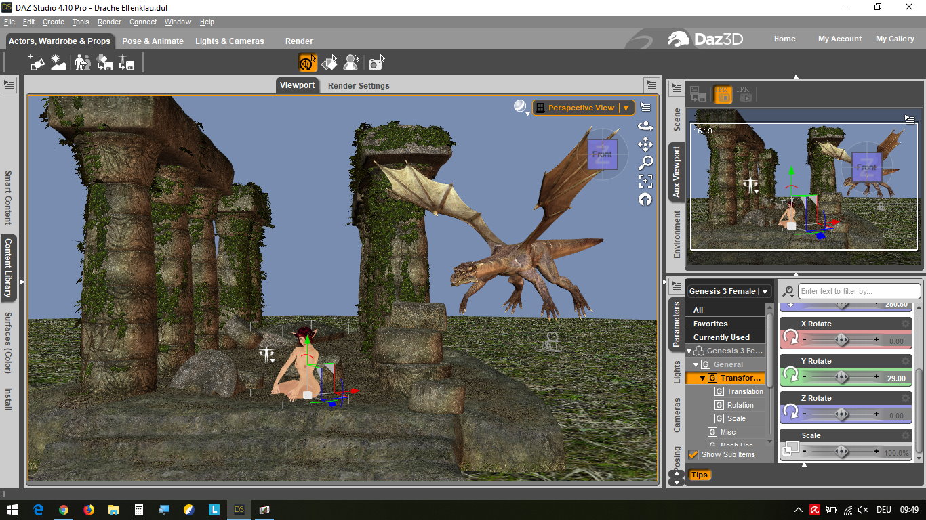926x520 pixels.
Task: Click the parameter filter text field
Action: coord(859,291)
